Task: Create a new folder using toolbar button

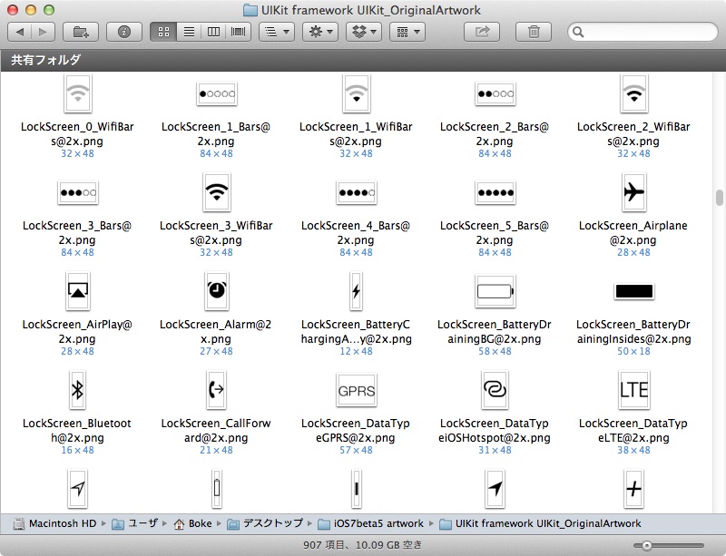Action: [x=81, y=32]
